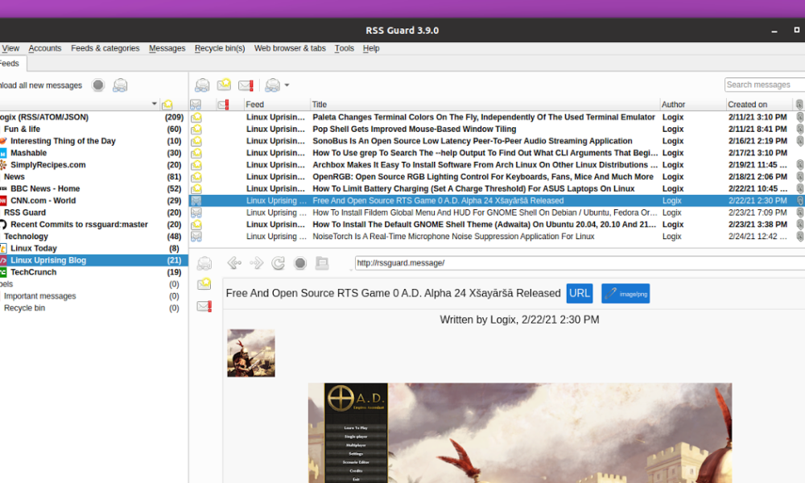The image size is (805, 483).
Task: Toggle read icon for SonoBus row
Action: point(196,141)
